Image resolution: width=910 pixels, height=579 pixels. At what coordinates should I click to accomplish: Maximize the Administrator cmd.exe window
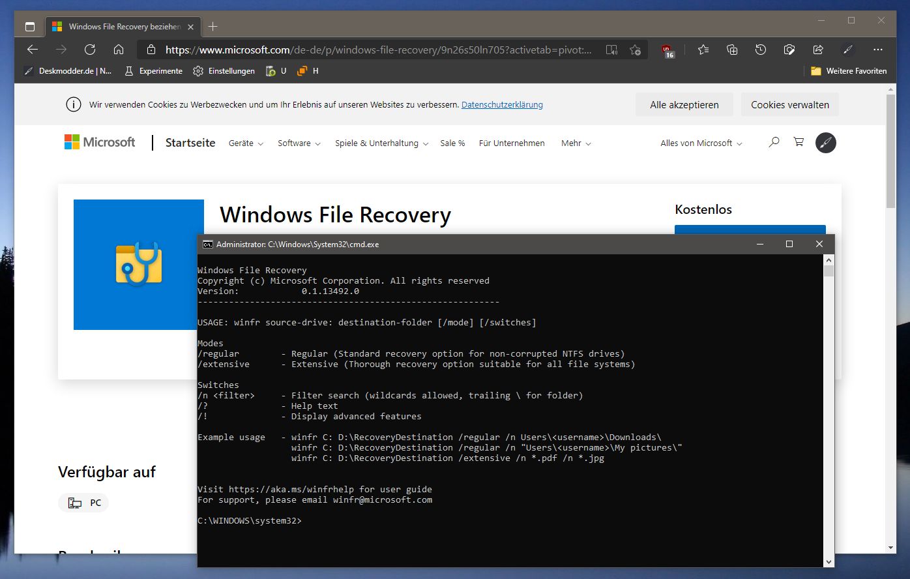[x=789, y=245]
